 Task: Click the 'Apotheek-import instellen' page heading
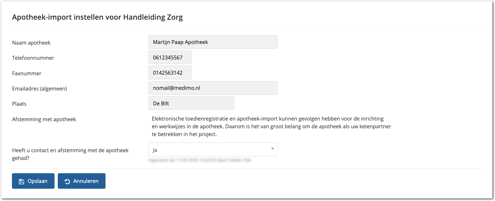coord(97,17)
